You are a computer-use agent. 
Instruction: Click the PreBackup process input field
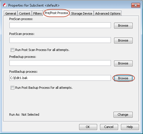pos(60,63)
